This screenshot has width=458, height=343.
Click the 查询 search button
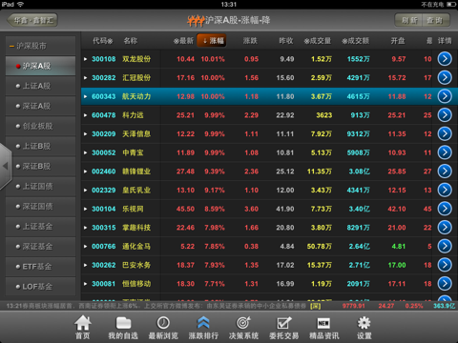point(436,21)
